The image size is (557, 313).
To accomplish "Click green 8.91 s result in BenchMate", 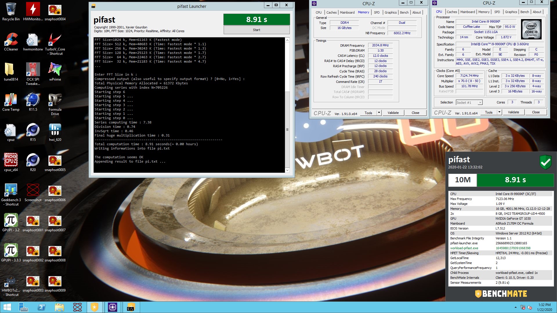I will click(x=515, y=180).
